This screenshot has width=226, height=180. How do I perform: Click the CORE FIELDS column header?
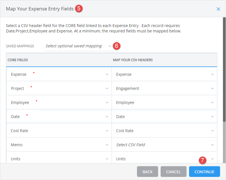coord(18,60)
